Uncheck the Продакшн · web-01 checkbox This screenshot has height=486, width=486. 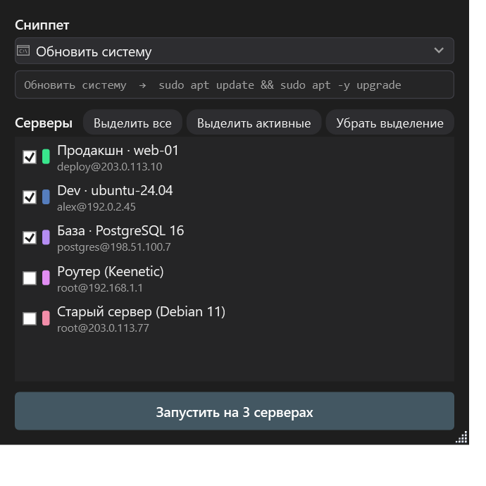[30, 157]
